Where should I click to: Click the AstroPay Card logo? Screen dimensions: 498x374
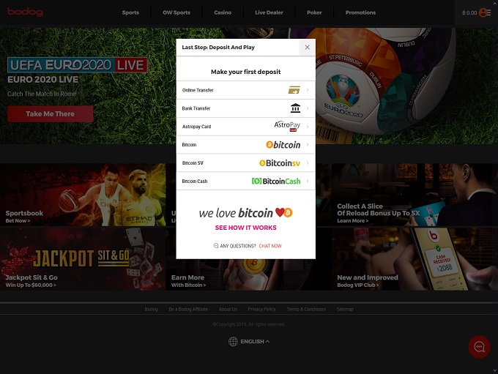[x=287, y=126]
